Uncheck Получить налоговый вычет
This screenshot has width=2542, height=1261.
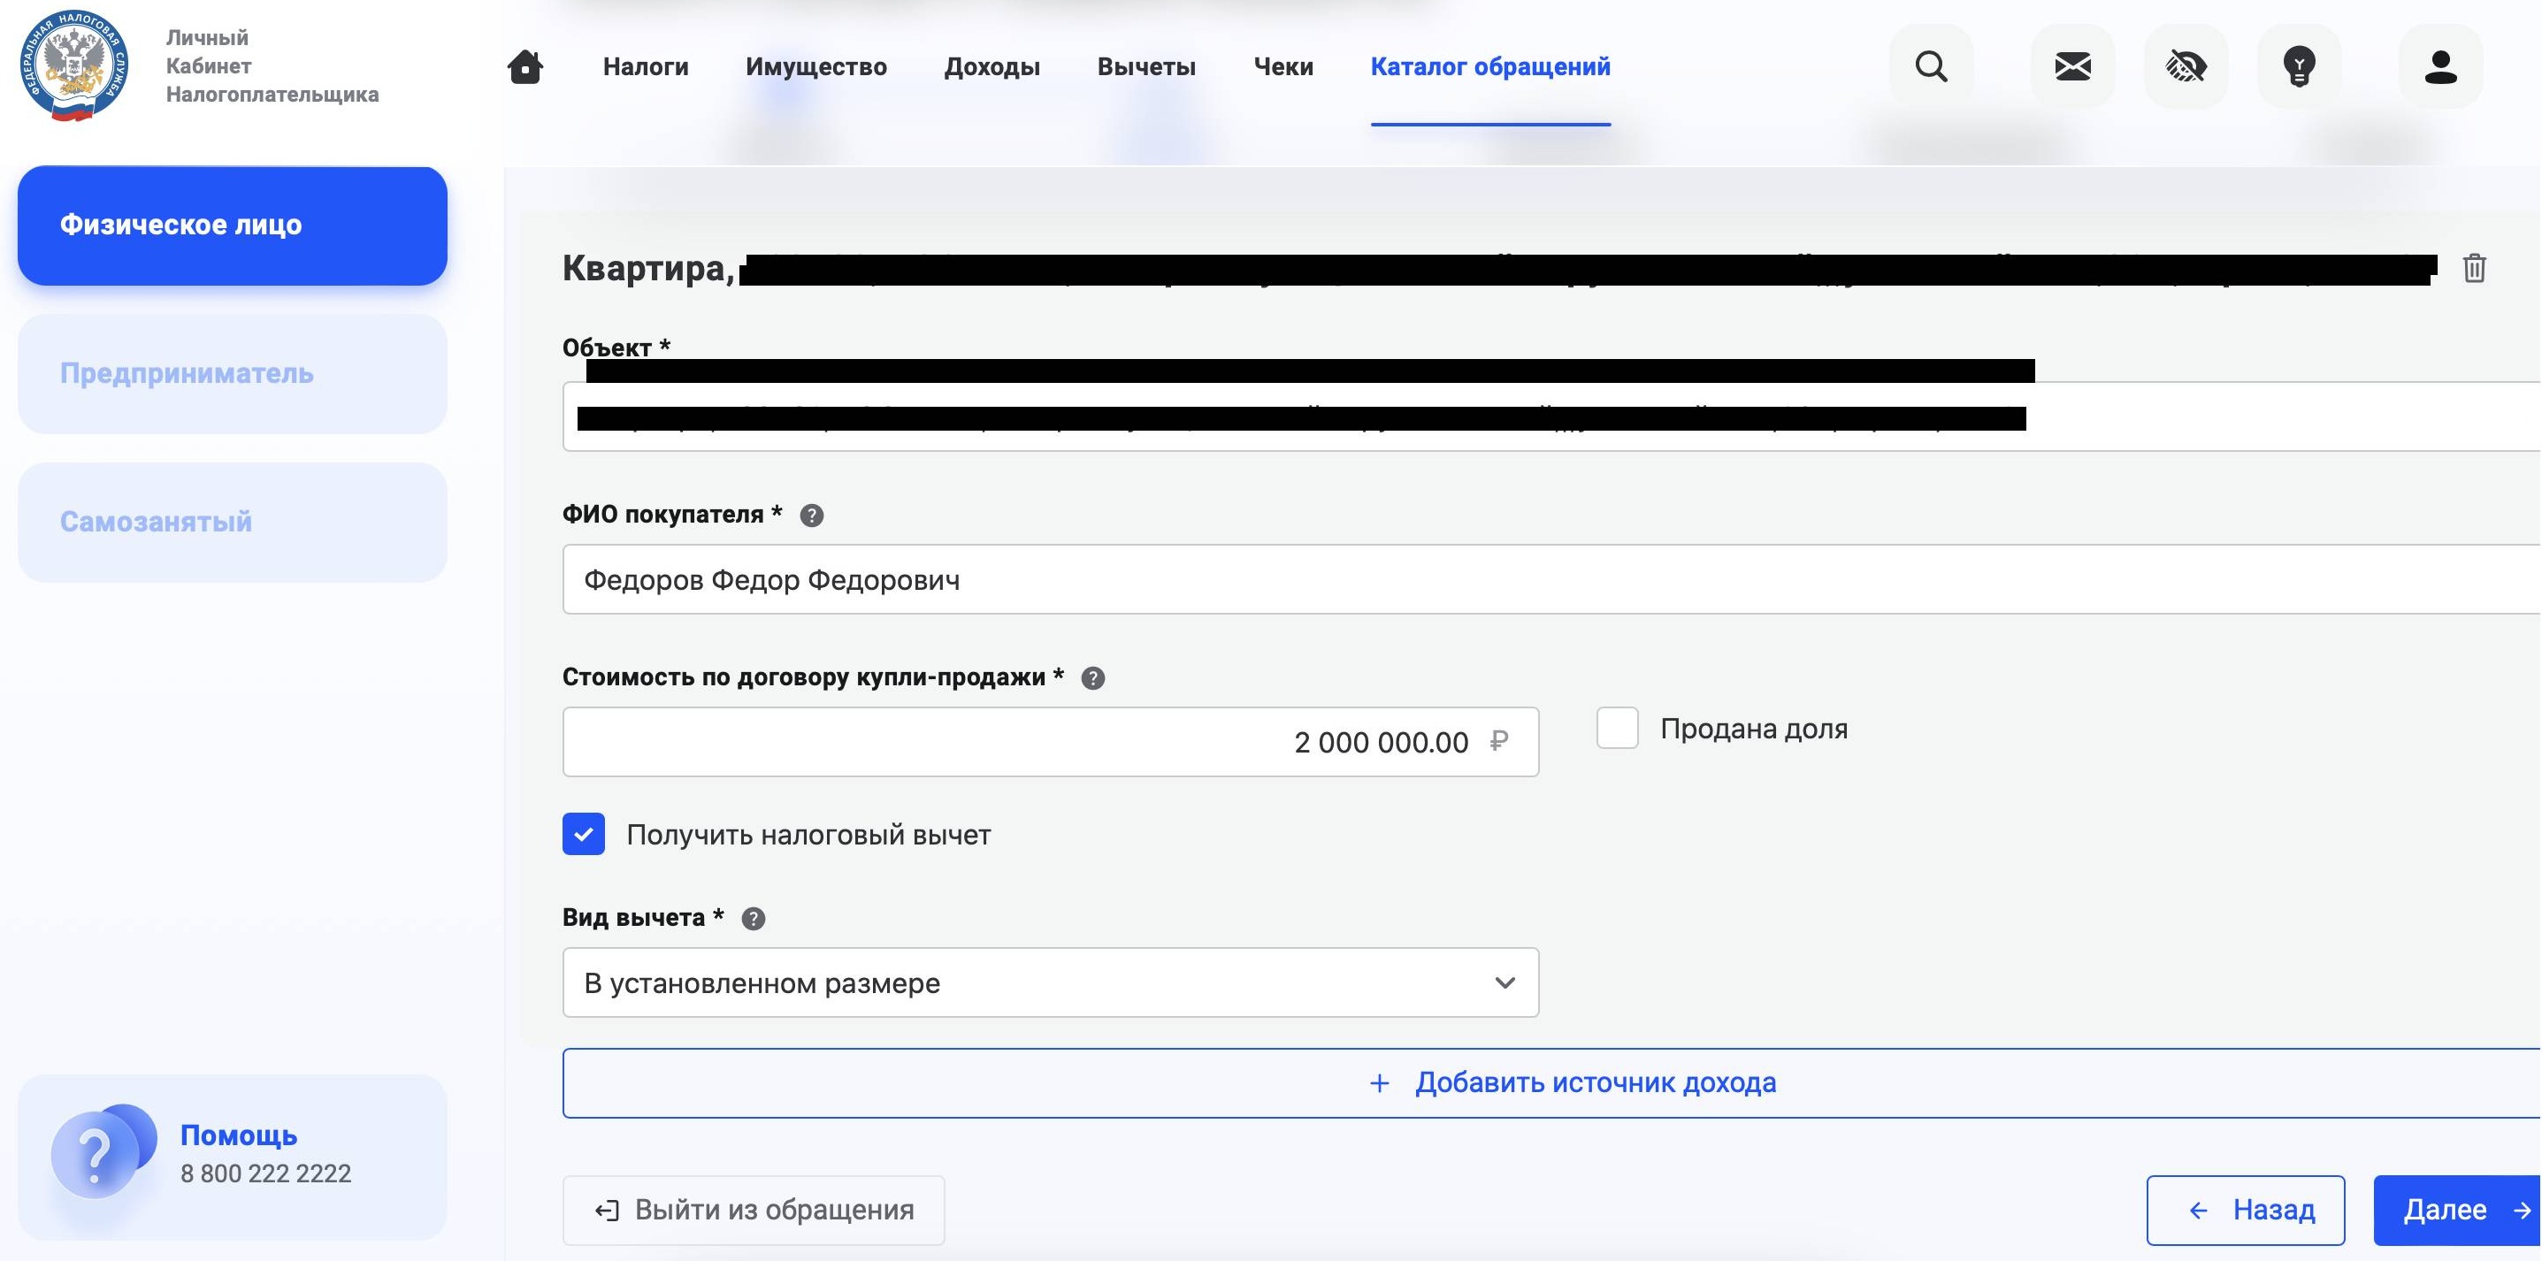click(584, 834)
